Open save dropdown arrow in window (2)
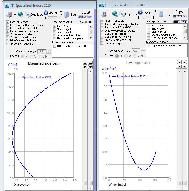 (x=15, y=15)
